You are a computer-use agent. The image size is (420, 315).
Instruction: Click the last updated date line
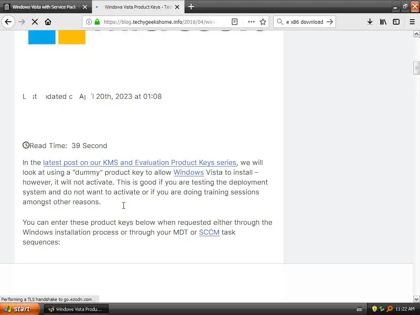[x=92, y=96]
